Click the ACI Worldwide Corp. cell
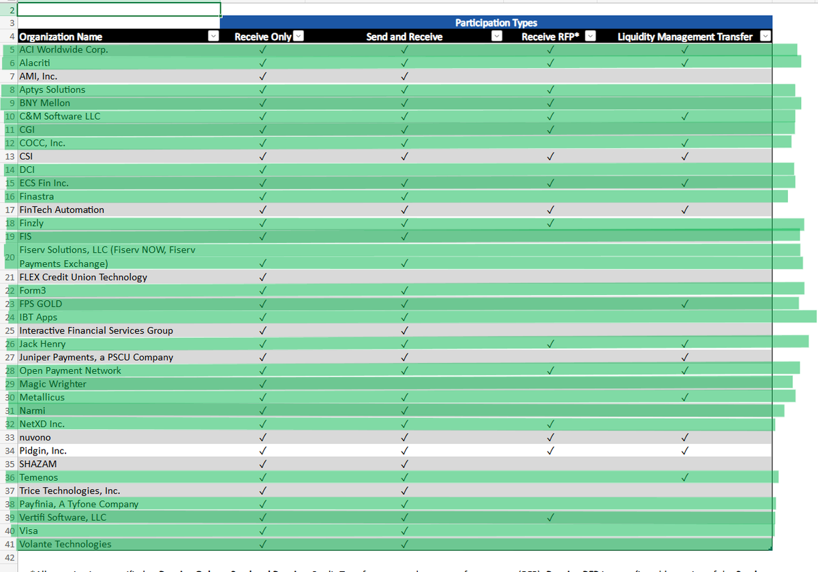The height and width of the screenshot is (572, 818). 119,50
